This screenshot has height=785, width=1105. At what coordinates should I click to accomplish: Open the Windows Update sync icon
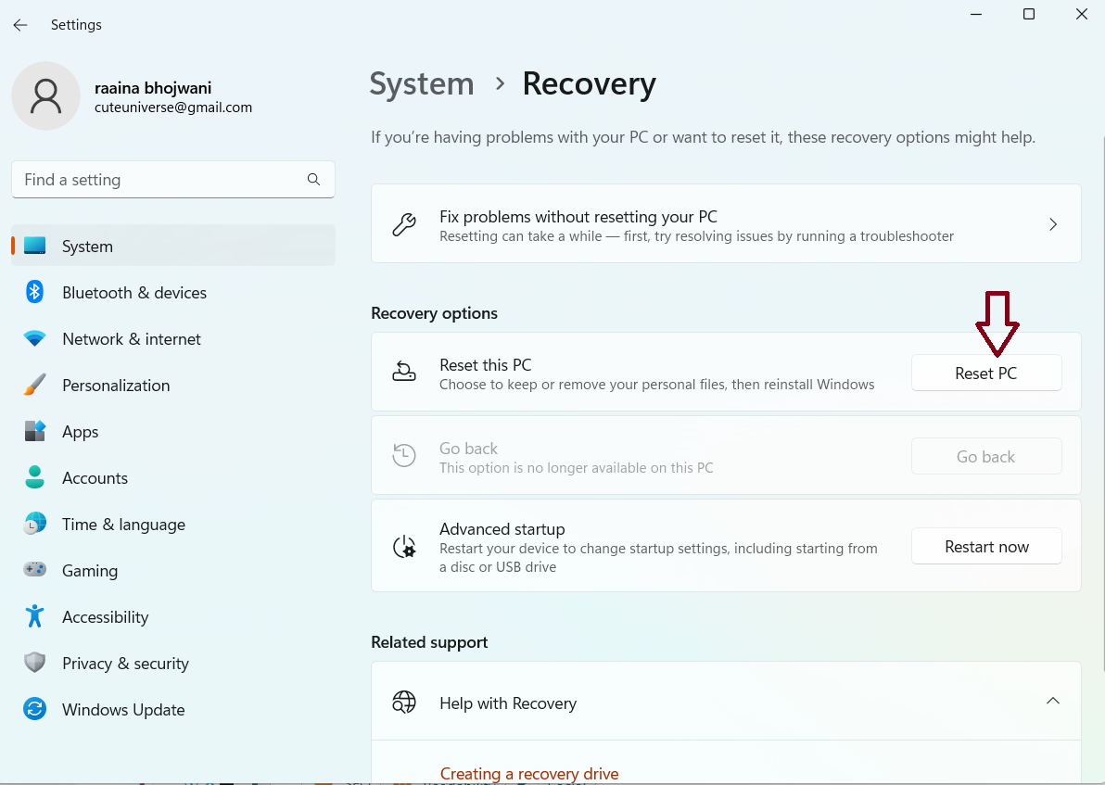point(35,710)
